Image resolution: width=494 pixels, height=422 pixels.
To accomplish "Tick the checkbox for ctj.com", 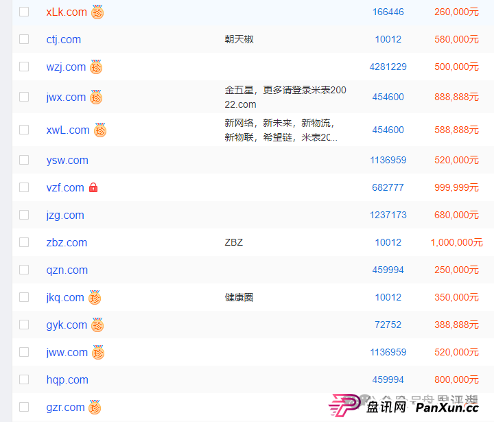I will (24, 39).
